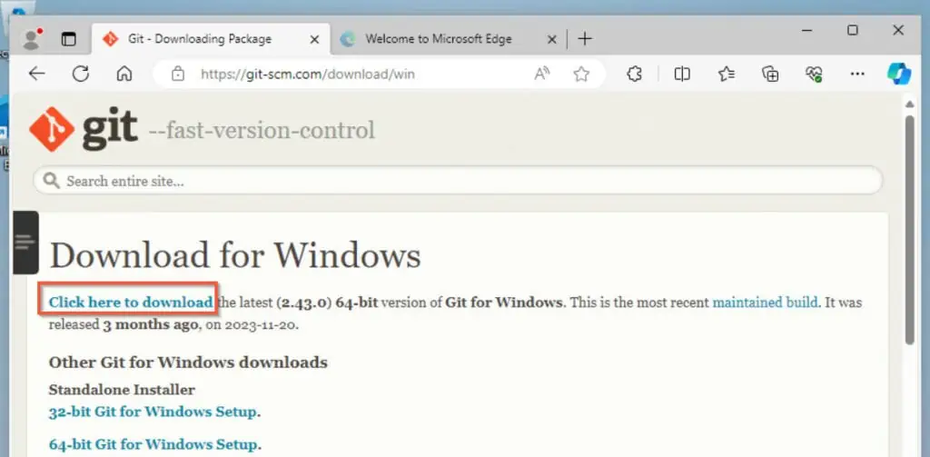Open the tab actions menu icon
Image resolution: width=930 pixels, height=457 pixels.
69,39
